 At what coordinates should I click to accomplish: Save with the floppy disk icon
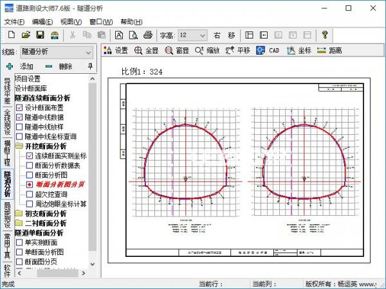(x=40, y=35)
